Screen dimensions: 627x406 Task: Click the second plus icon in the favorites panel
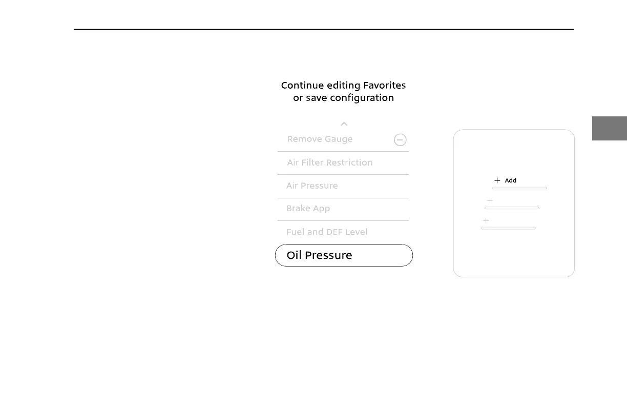click(490, 200)
